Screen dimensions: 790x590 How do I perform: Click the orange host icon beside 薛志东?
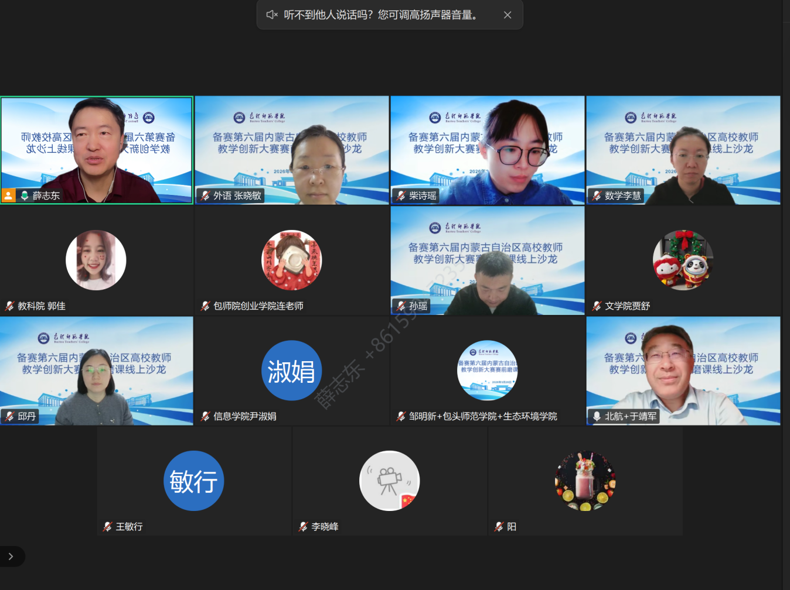pos(9,196)
